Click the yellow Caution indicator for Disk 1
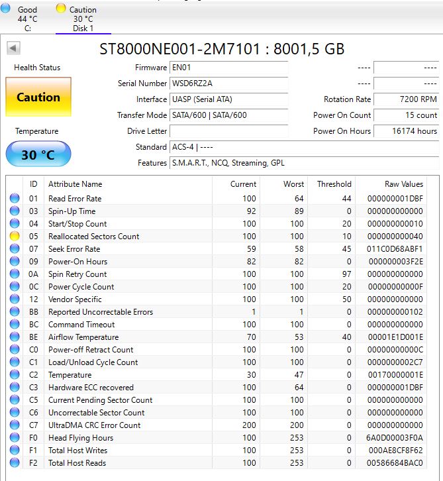Image resolution: width=443 pixels, height=481 pixels. [x=61, y=9]
